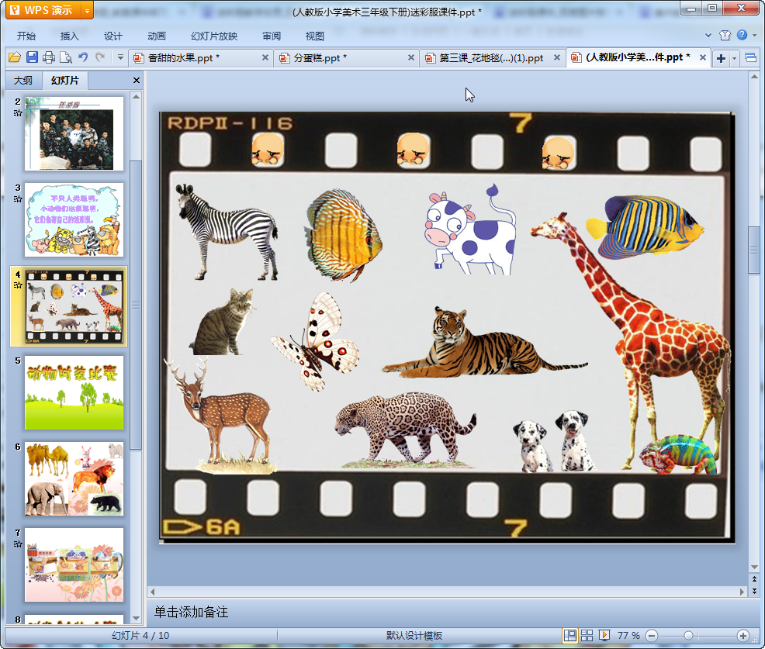Select slide 7 flower collage thumbnail
Screen dimensions: 765x649
pos(74,564)
